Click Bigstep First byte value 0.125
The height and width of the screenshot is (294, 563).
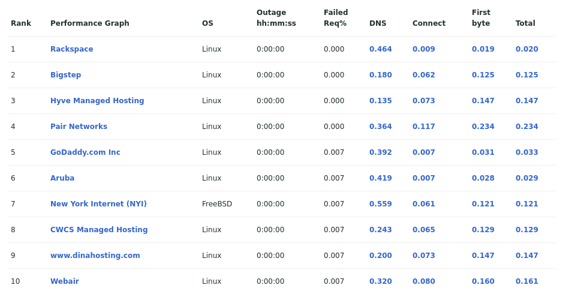click(x=483, y=75)
